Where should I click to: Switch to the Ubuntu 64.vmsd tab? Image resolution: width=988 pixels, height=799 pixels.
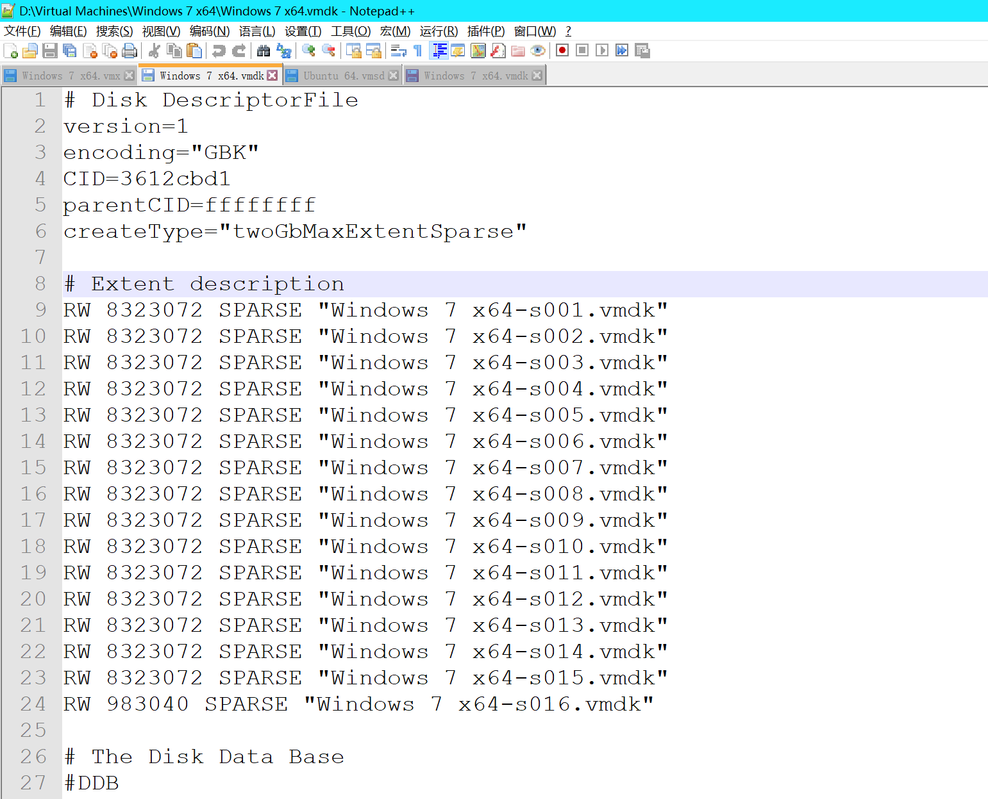[x=344, y=76]
